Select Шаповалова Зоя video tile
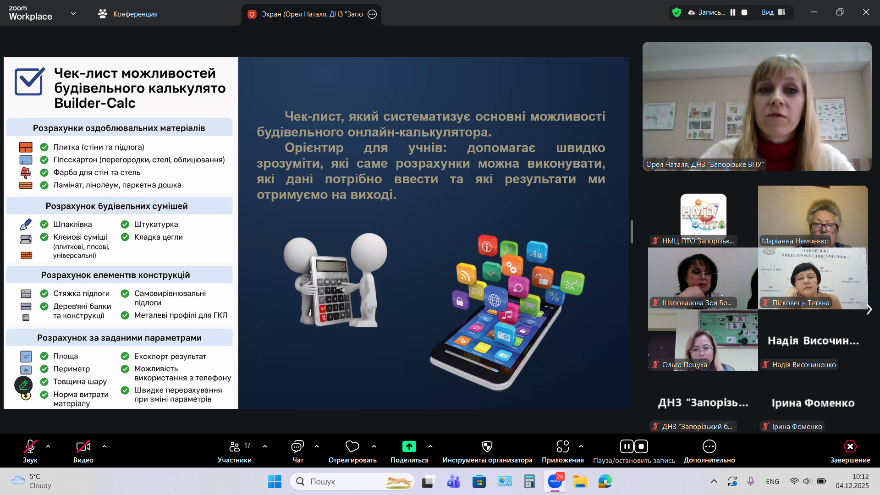Viewport: 880px width, 495px height. (703, 279)
